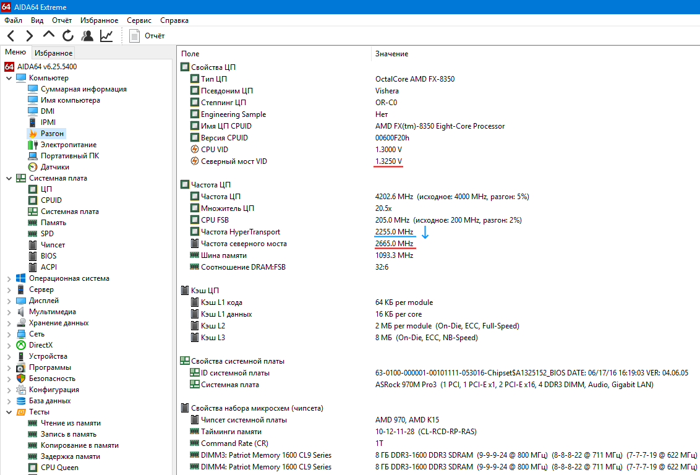Click the Системная плата motherboard icon under the motherboard group

click(33, 212)
